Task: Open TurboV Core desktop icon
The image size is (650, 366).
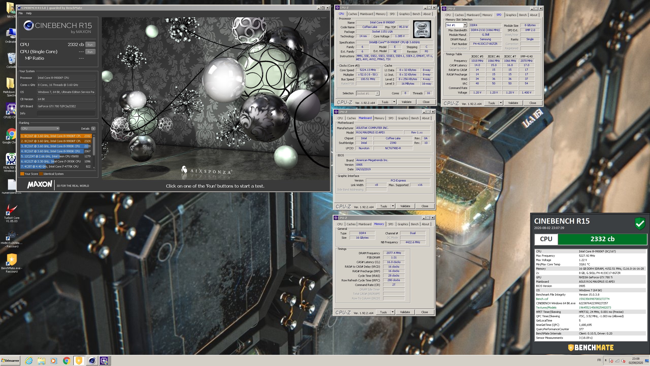Action: [11, 213]
